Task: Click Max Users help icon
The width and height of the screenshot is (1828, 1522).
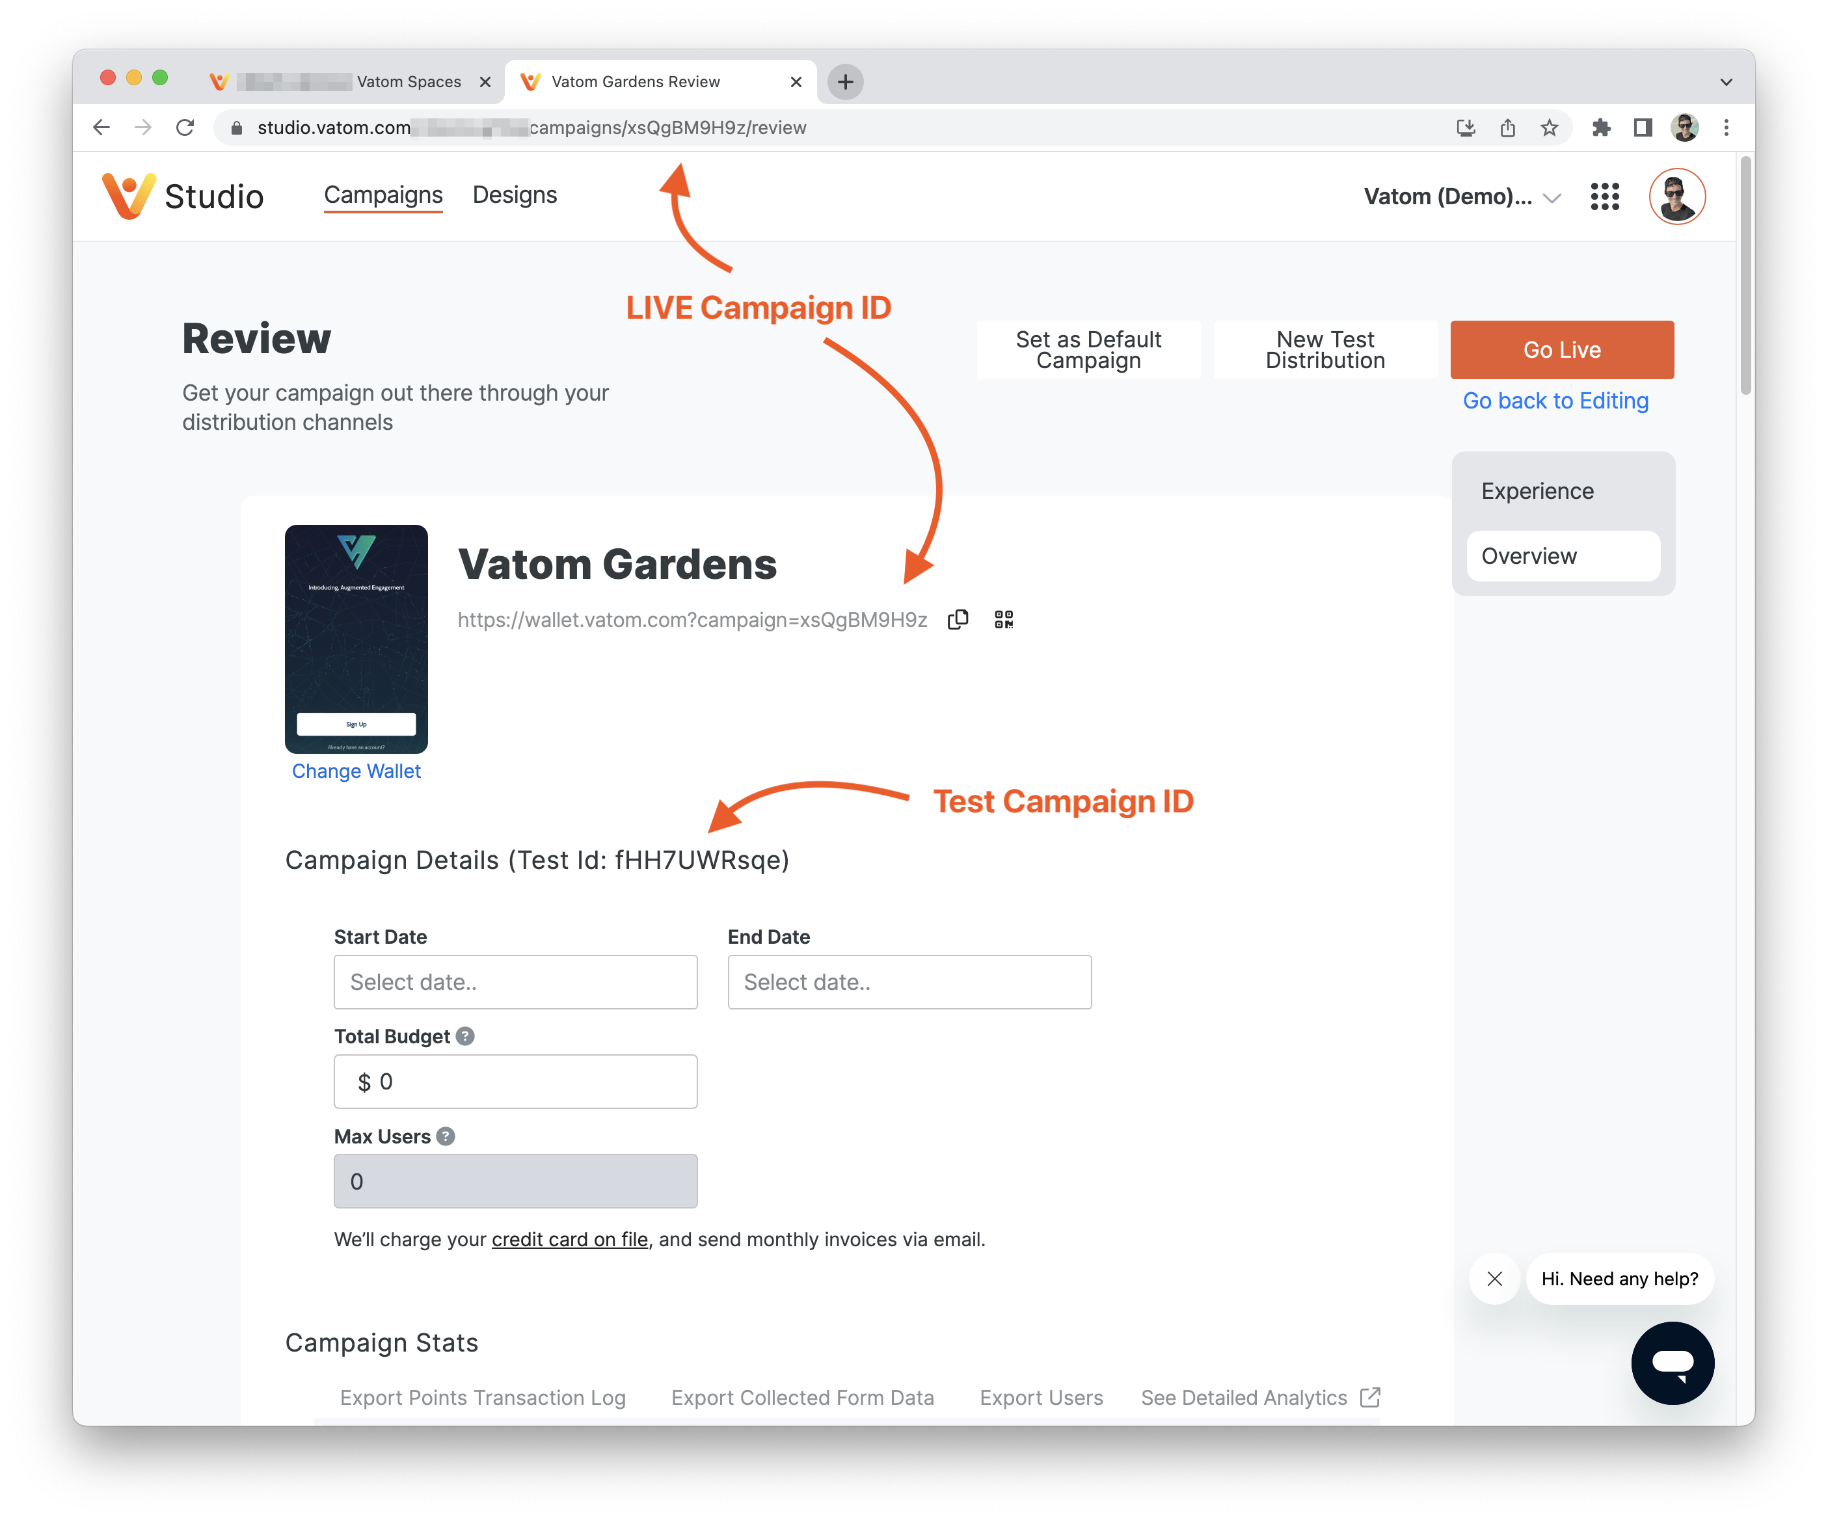Action: coord(446,1136)
